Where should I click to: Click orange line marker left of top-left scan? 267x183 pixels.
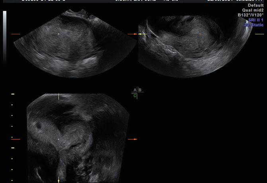point(15,34)
